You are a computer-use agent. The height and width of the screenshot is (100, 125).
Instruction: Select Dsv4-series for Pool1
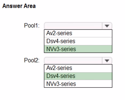pyautogui.click(x=78, y=41)
